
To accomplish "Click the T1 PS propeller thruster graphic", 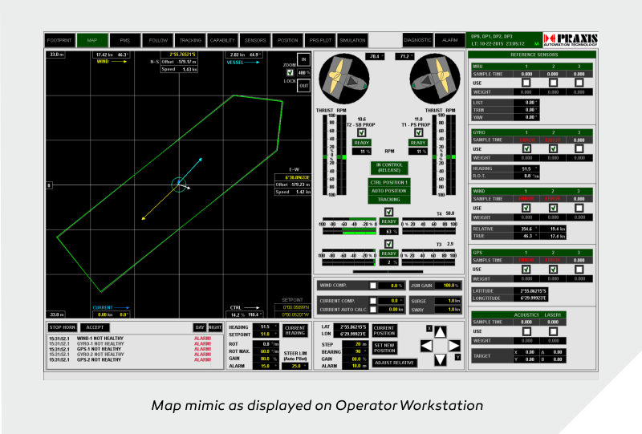I will [435, 79].
